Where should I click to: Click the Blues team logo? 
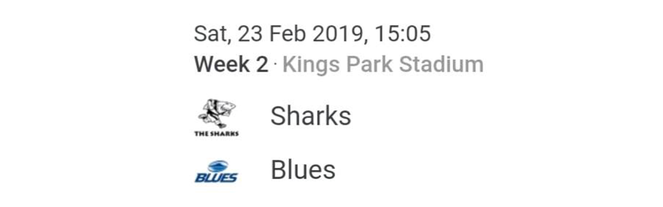(217, 171)
